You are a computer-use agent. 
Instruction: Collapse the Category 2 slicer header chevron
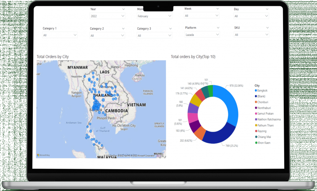[123, 29]
